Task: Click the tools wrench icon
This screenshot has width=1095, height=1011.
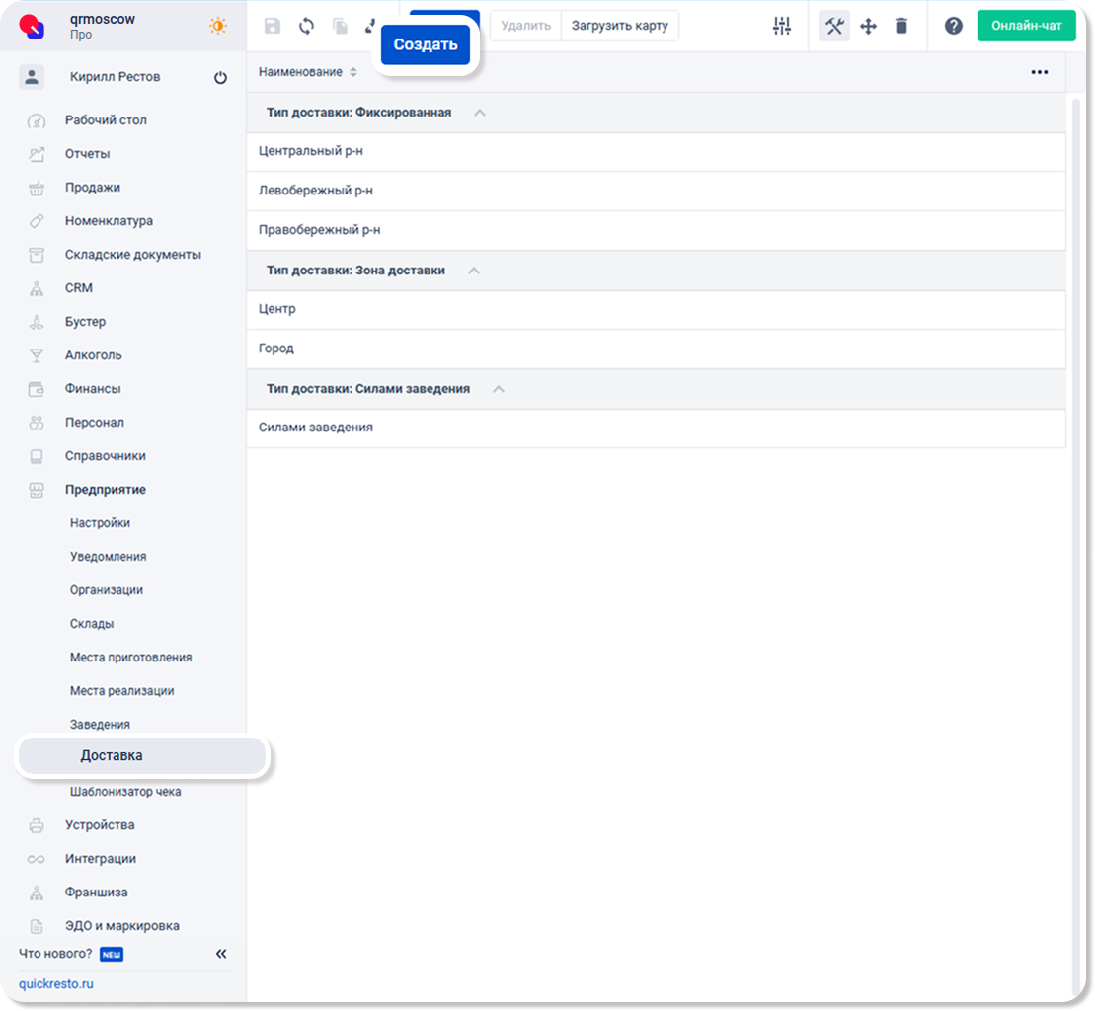Action: pyautogui.click(x=834, y=26)
